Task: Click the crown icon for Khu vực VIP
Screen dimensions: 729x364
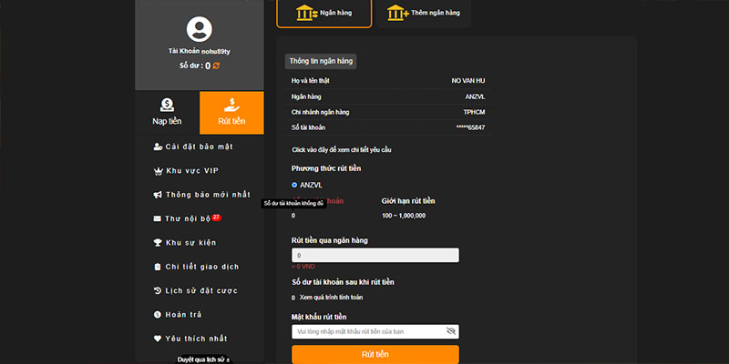Action: pyautogui.click(x=158, y=170)
